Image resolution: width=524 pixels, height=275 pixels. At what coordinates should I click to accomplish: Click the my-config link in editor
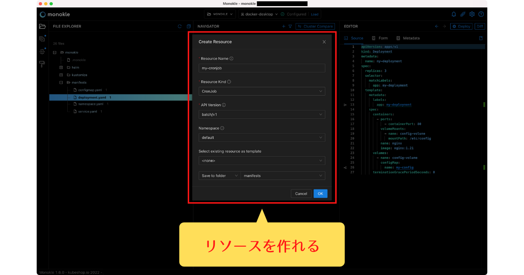404,167
